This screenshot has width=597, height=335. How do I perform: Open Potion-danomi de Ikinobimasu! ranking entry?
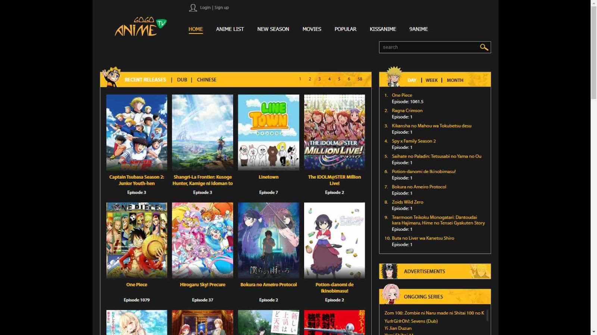(x=423, y=172)
